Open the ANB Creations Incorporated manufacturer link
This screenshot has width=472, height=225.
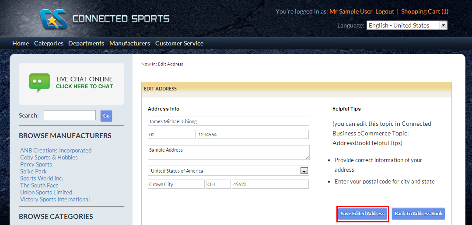(56, 150)
